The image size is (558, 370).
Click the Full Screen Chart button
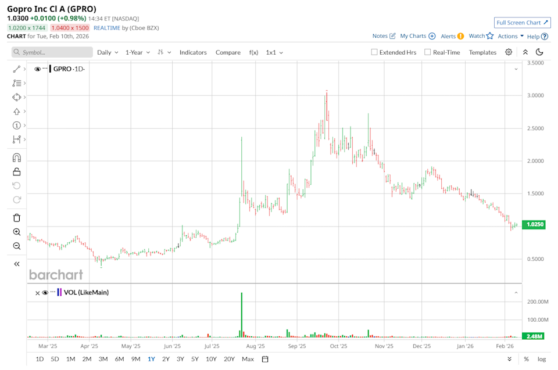click(522, 22)
